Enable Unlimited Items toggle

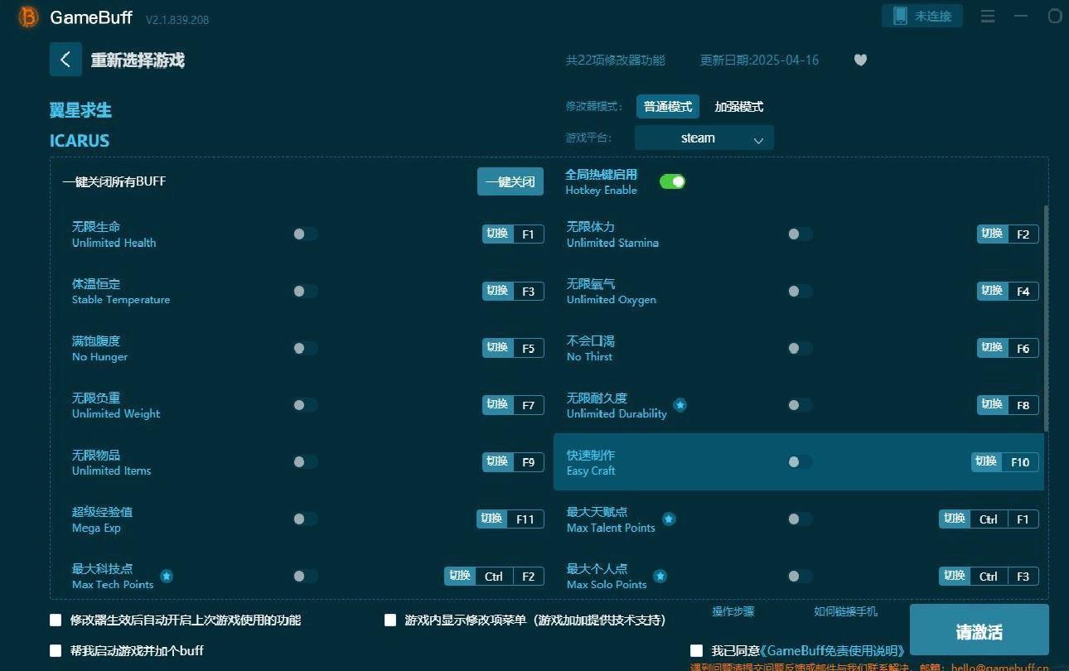click(305, 462)
